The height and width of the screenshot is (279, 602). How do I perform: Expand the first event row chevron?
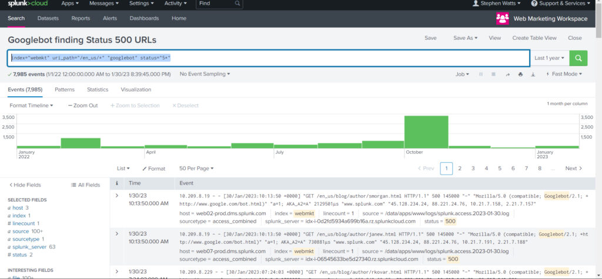117,195
